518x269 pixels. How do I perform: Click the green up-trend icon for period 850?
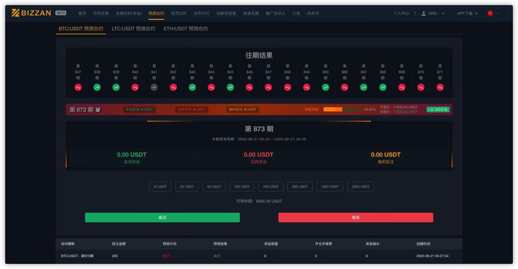pos(326,87)
